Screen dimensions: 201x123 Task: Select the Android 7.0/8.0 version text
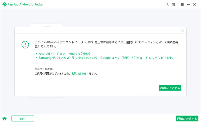[79, 54]
